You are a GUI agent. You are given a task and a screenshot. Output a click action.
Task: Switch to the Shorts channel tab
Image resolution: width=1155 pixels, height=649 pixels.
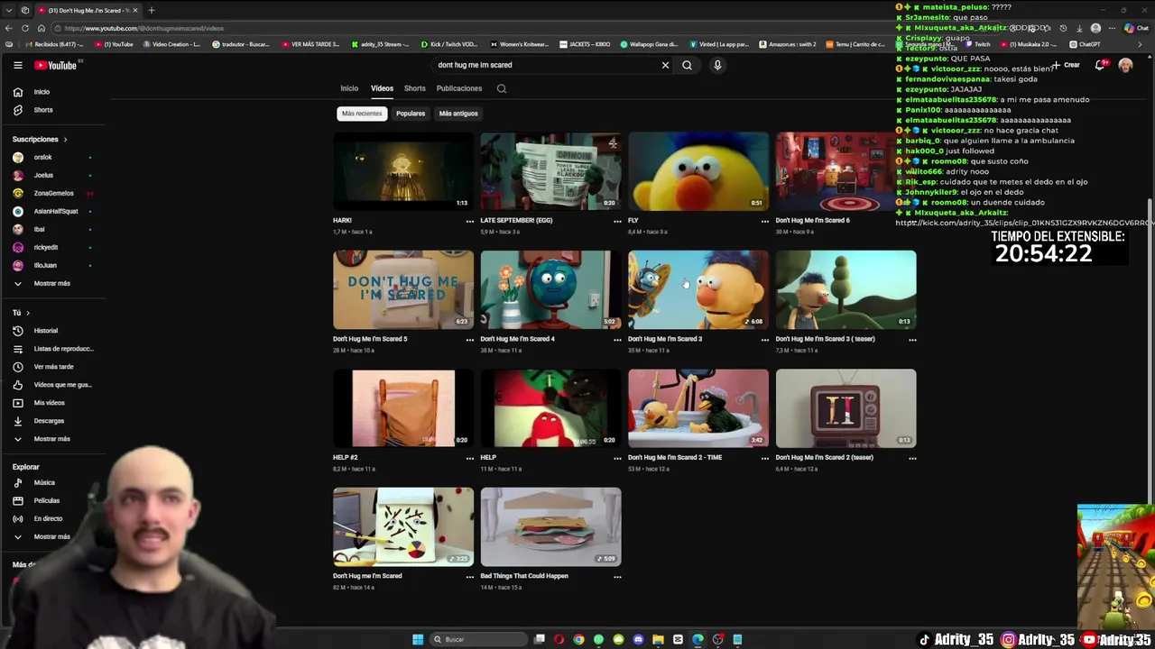coord(415,88)
